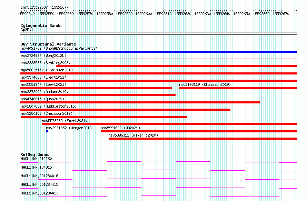Click the red bar under nsv3193119
Viewport: 307px width, 201px height.
click(238, 88)
